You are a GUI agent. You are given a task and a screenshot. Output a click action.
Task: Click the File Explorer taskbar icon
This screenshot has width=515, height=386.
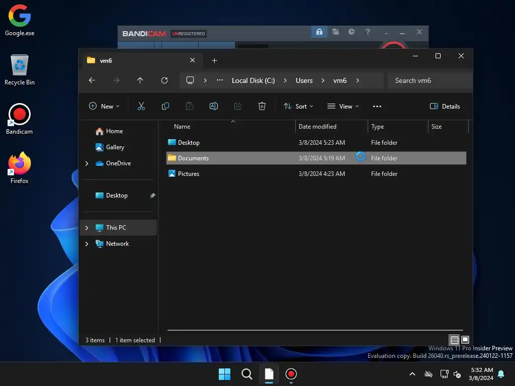[x=269, y=374]
